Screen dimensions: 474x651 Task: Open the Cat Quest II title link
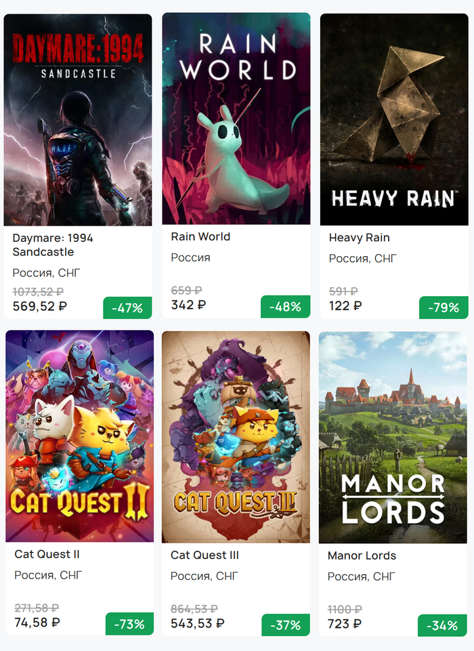tap(47, 554)
